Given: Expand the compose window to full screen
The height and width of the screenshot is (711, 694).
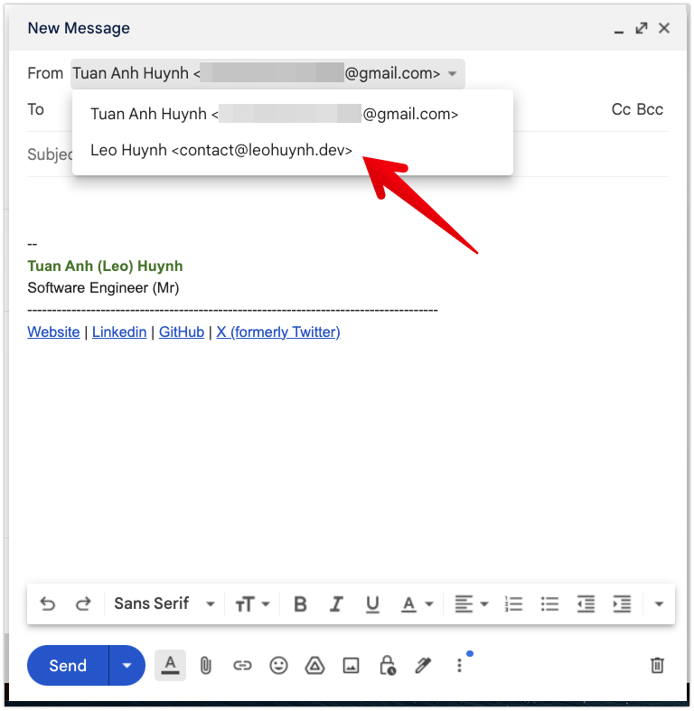Looking at the screenshot, I should pos(642,28).
